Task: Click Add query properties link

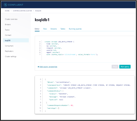Action: point(48,67)
